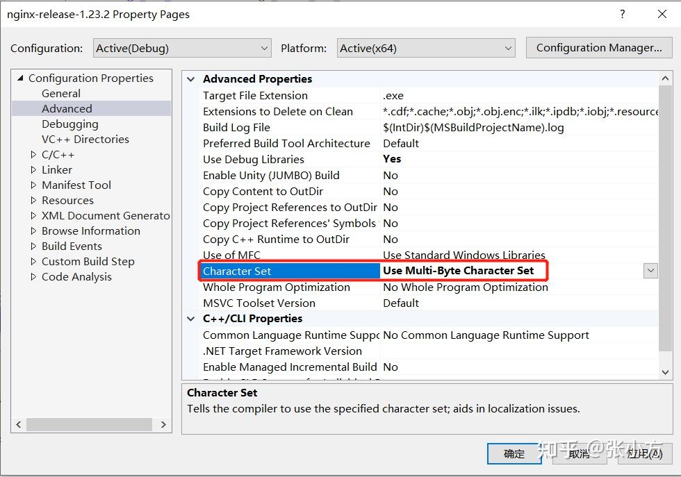
Task: Expand the Manifest Tool node
Action: pyautogui.click(x=33, y=185)
